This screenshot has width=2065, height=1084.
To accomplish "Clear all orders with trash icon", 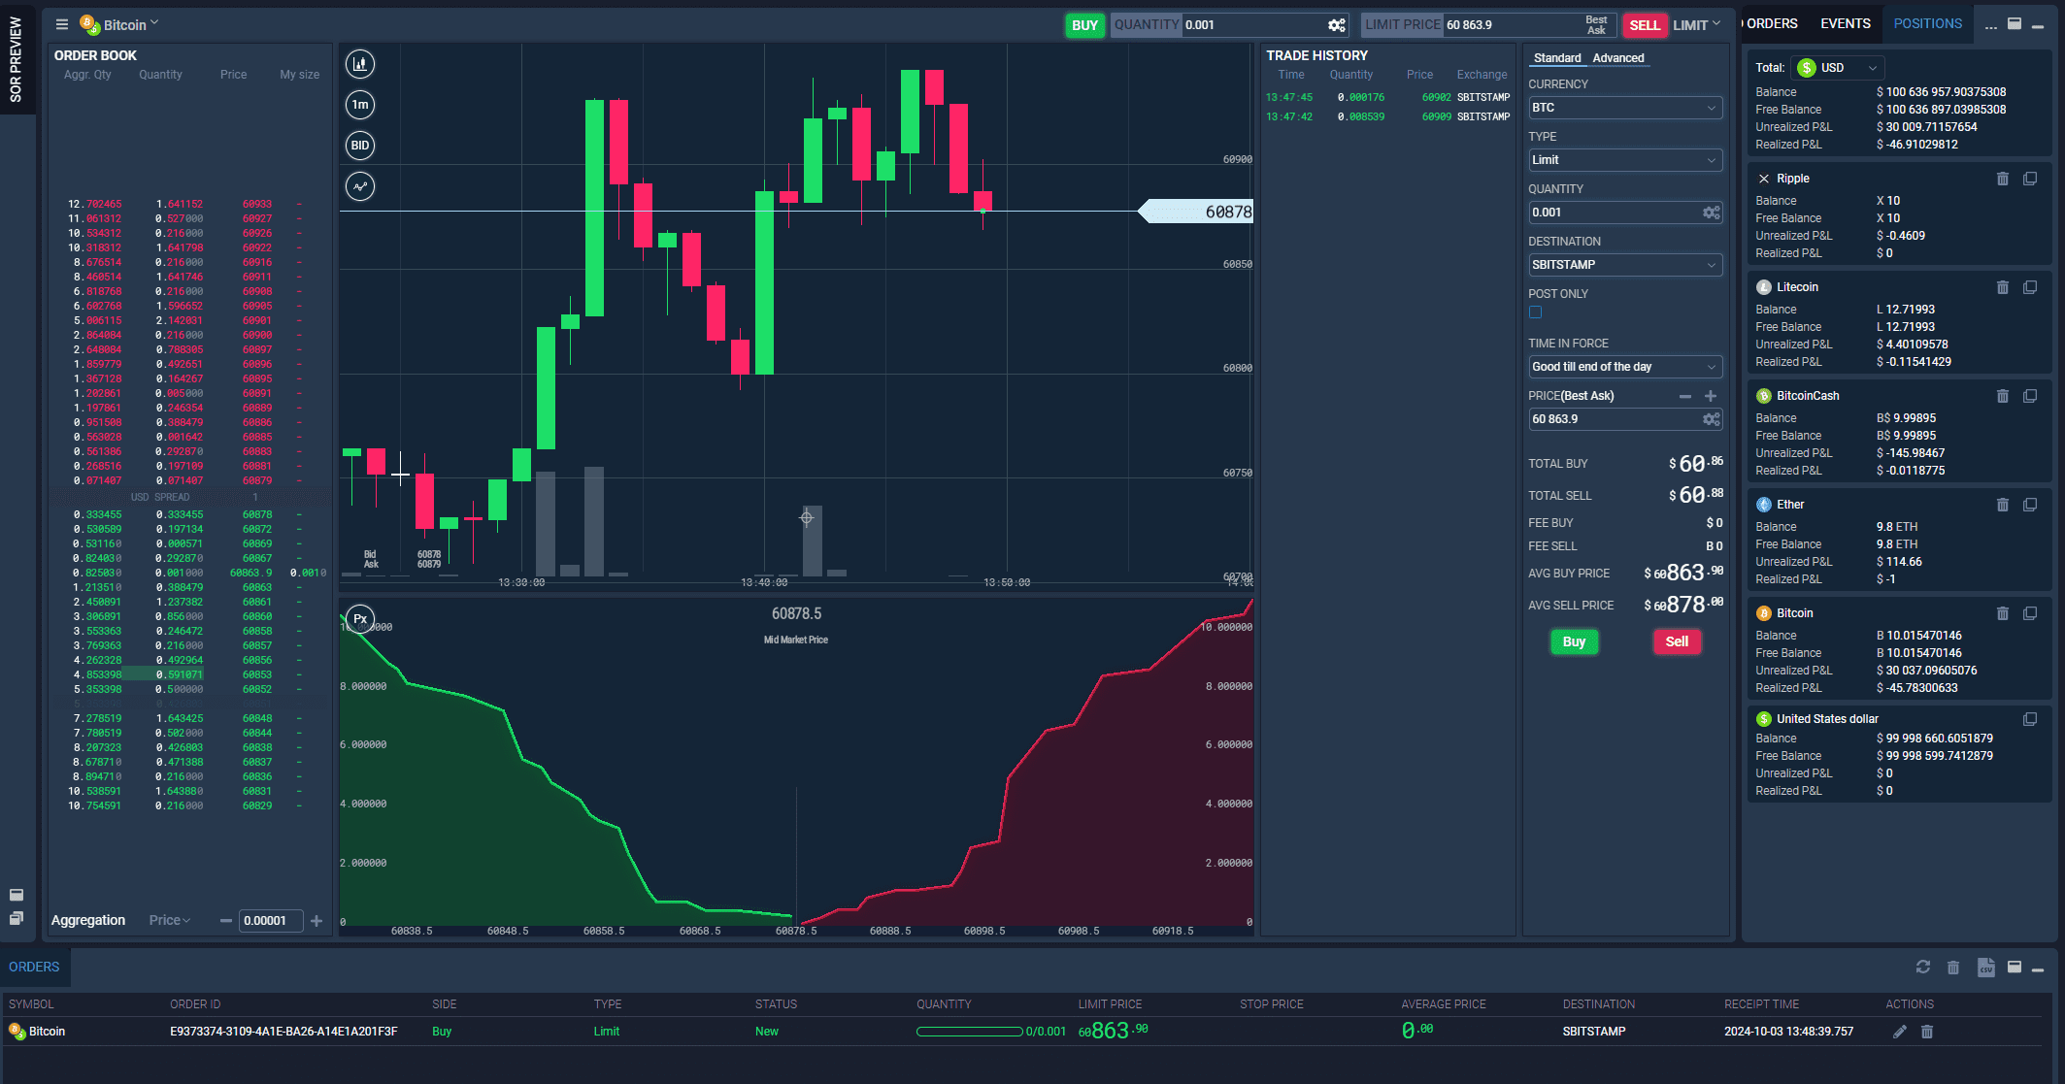I will [x=1953, y=967].
